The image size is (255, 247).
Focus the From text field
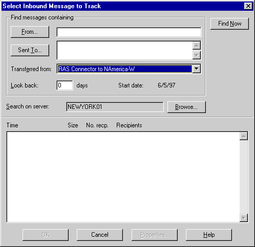pyautogui.click(x=129, y=32)
